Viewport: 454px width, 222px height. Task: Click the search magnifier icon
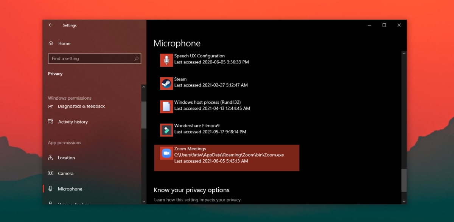pyautogui.click(x=137, y=59)
